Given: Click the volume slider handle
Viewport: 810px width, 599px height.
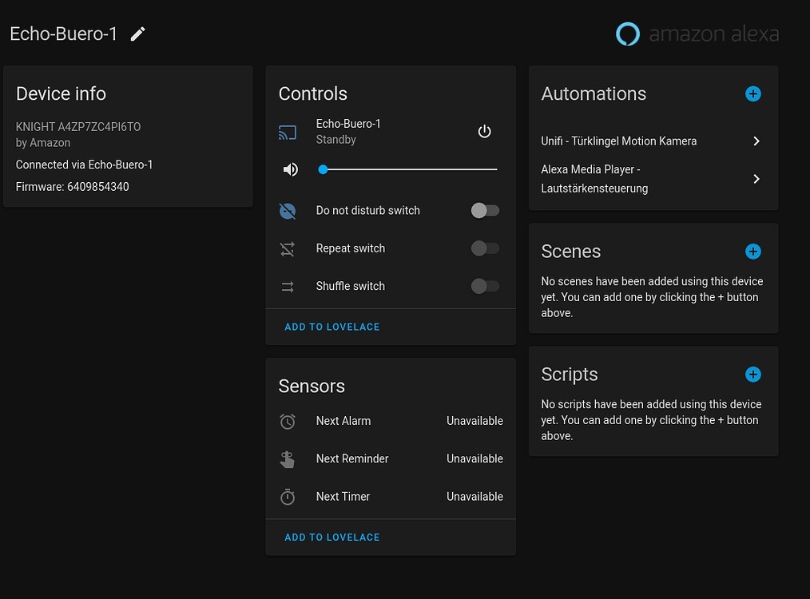Looking at the screenshot, I should click(323, 169).
